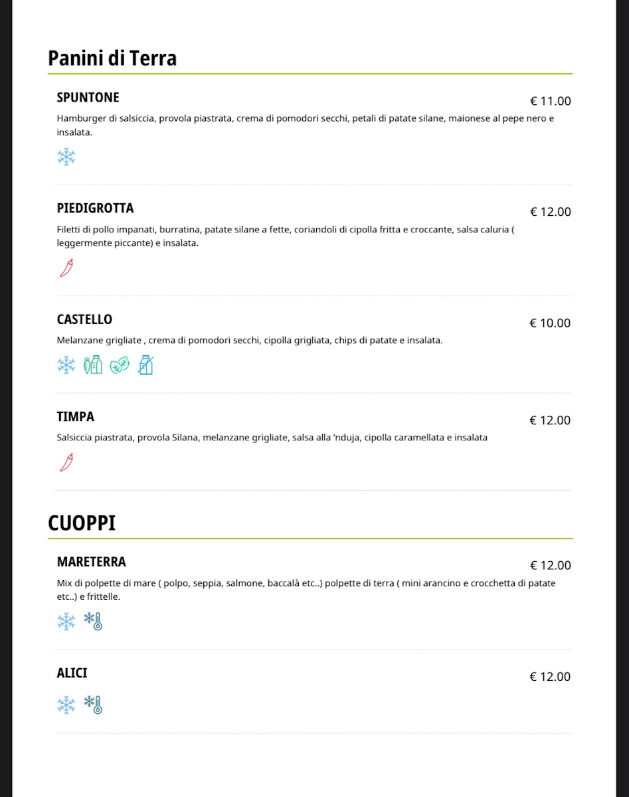
Task: Click the frozen snowflake icon under SPUNTONE
Action: (66, 157)
